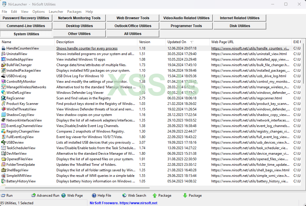306x206 pixels.
Task: Click the USBDeview icon
Action: (3, 142)
